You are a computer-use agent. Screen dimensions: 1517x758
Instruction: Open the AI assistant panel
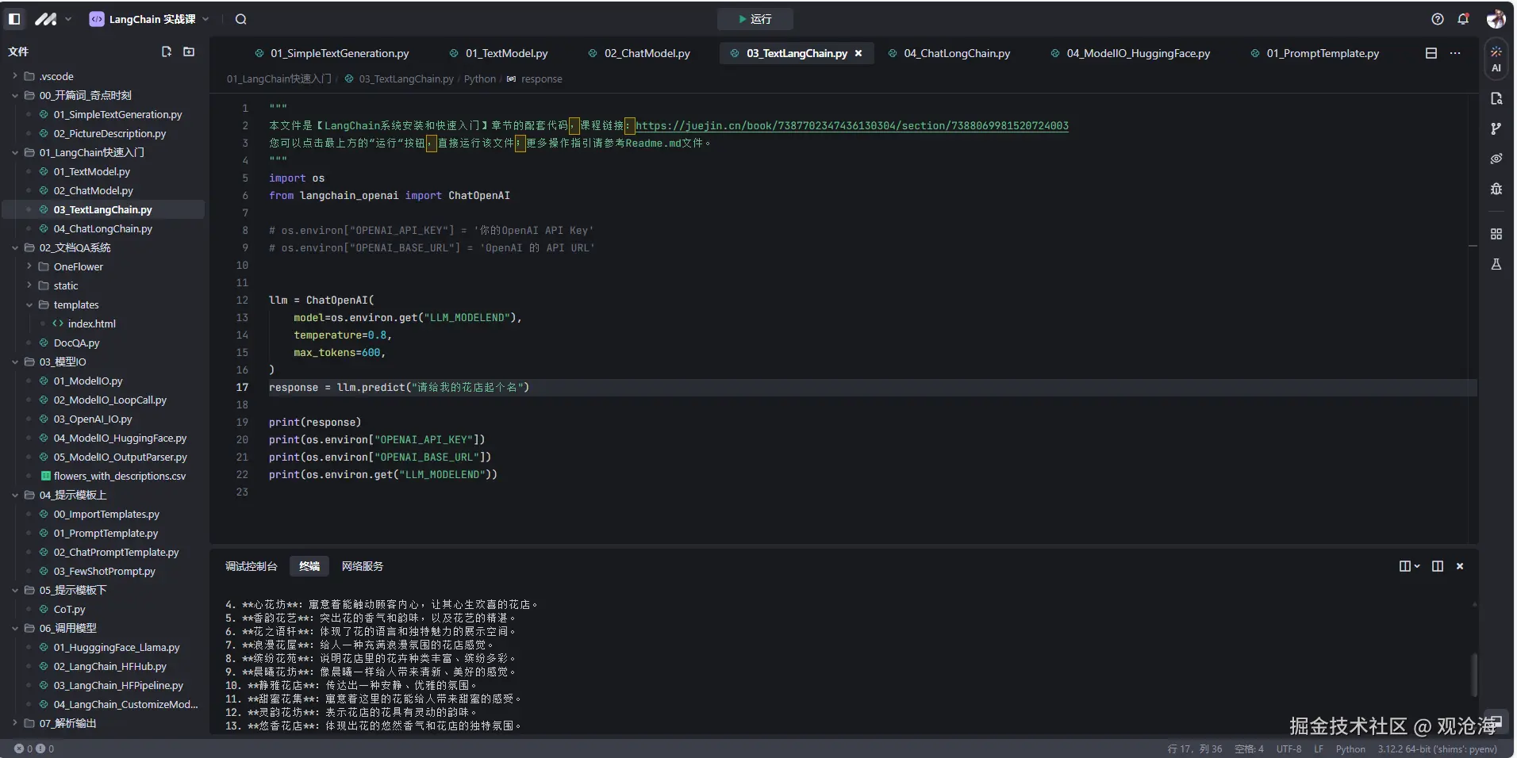click(1496, 59)
